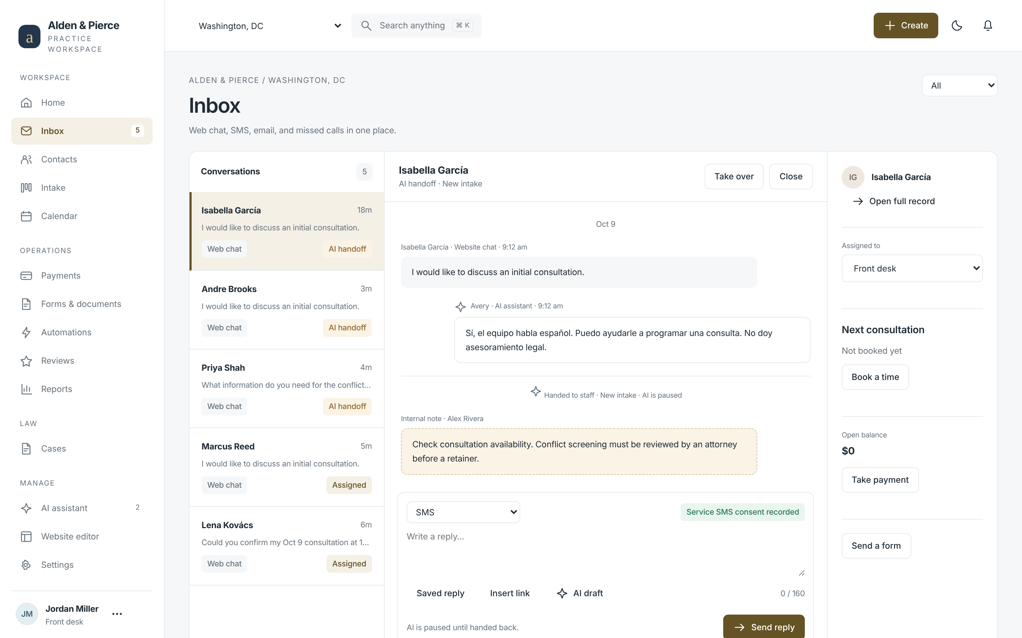Image resolution: width=1022 pixels, height=638 pixels.
Task: Open the All filter dropdown
Action: tap(960, 85)
